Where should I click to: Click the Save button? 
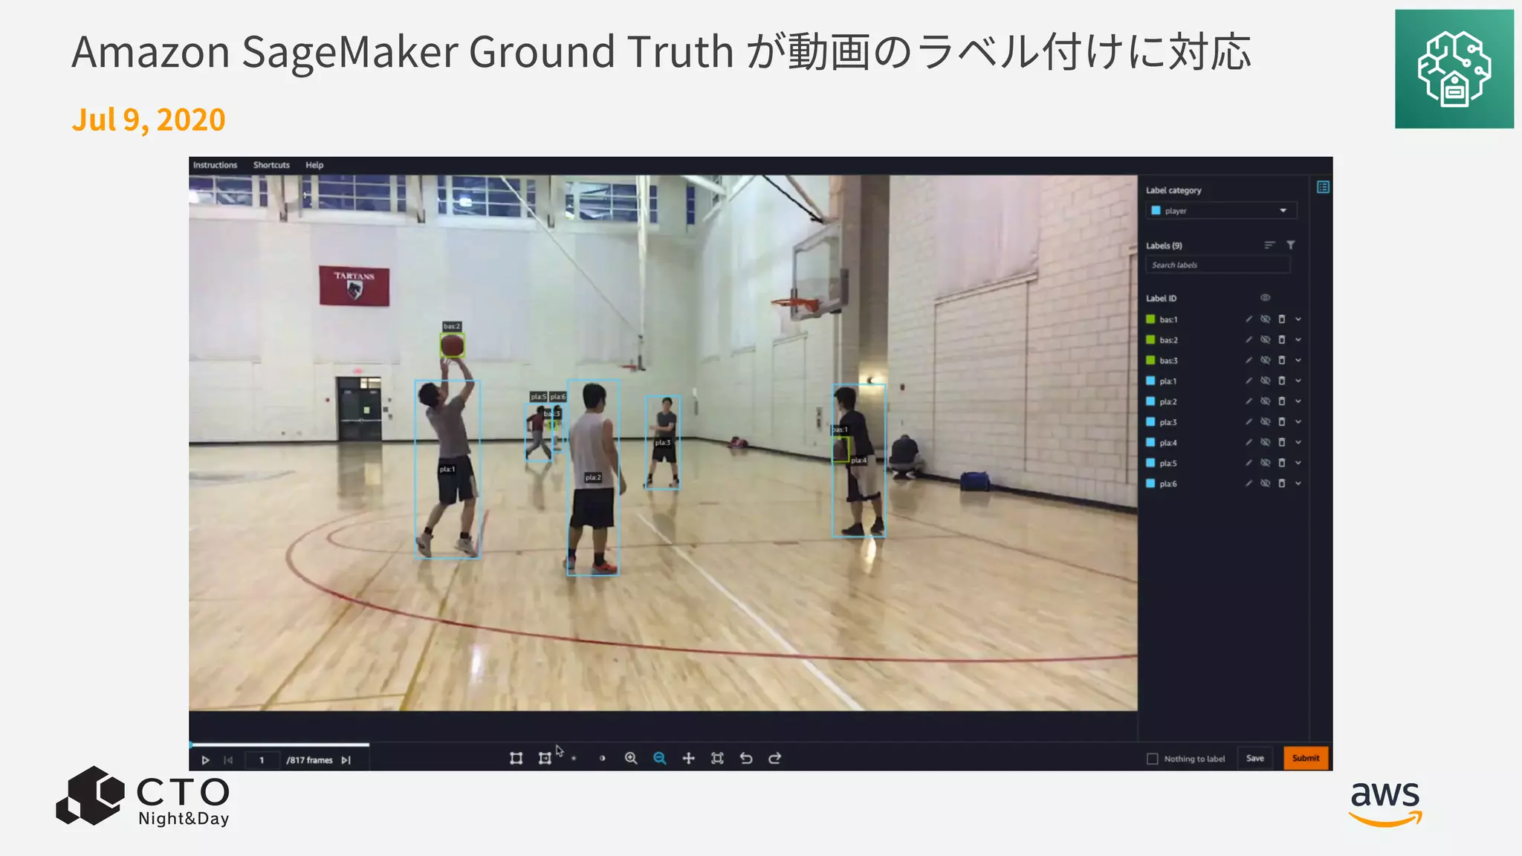[1255, 759]
